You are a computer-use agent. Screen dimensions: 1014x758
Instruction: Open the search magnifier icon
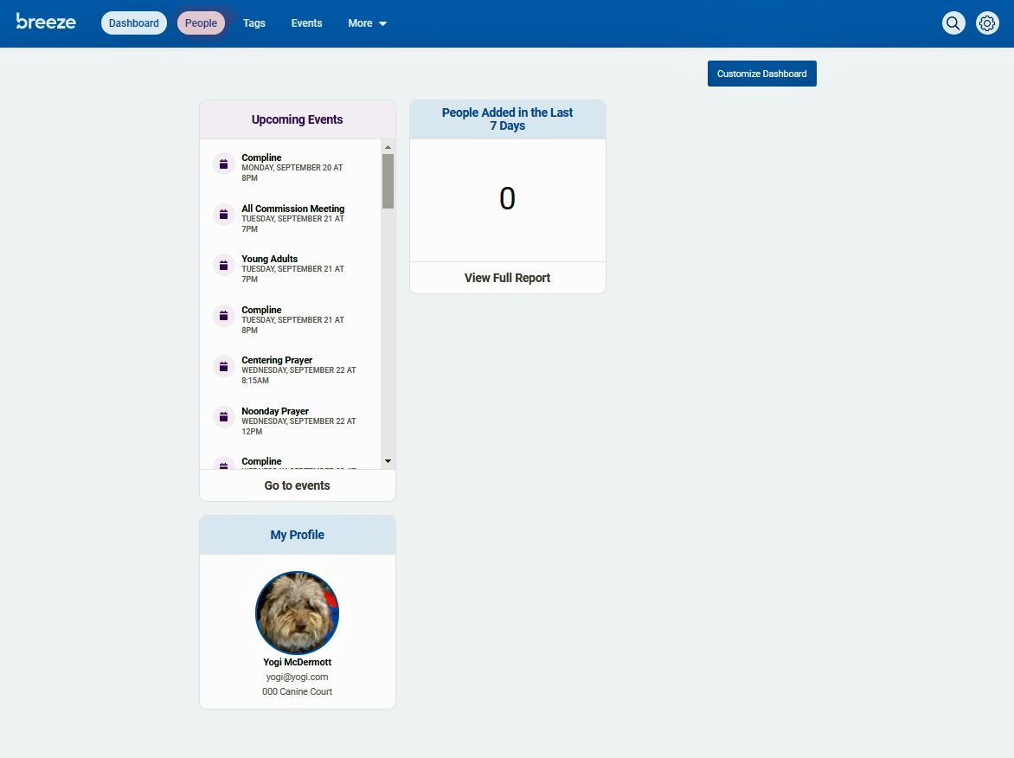pos(953,23)
